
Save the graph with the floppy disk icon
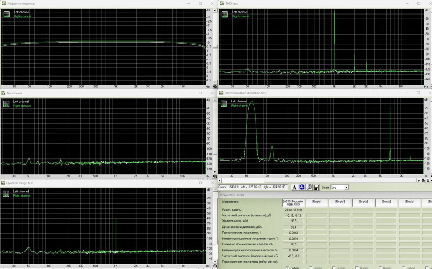tap(316, 187)
